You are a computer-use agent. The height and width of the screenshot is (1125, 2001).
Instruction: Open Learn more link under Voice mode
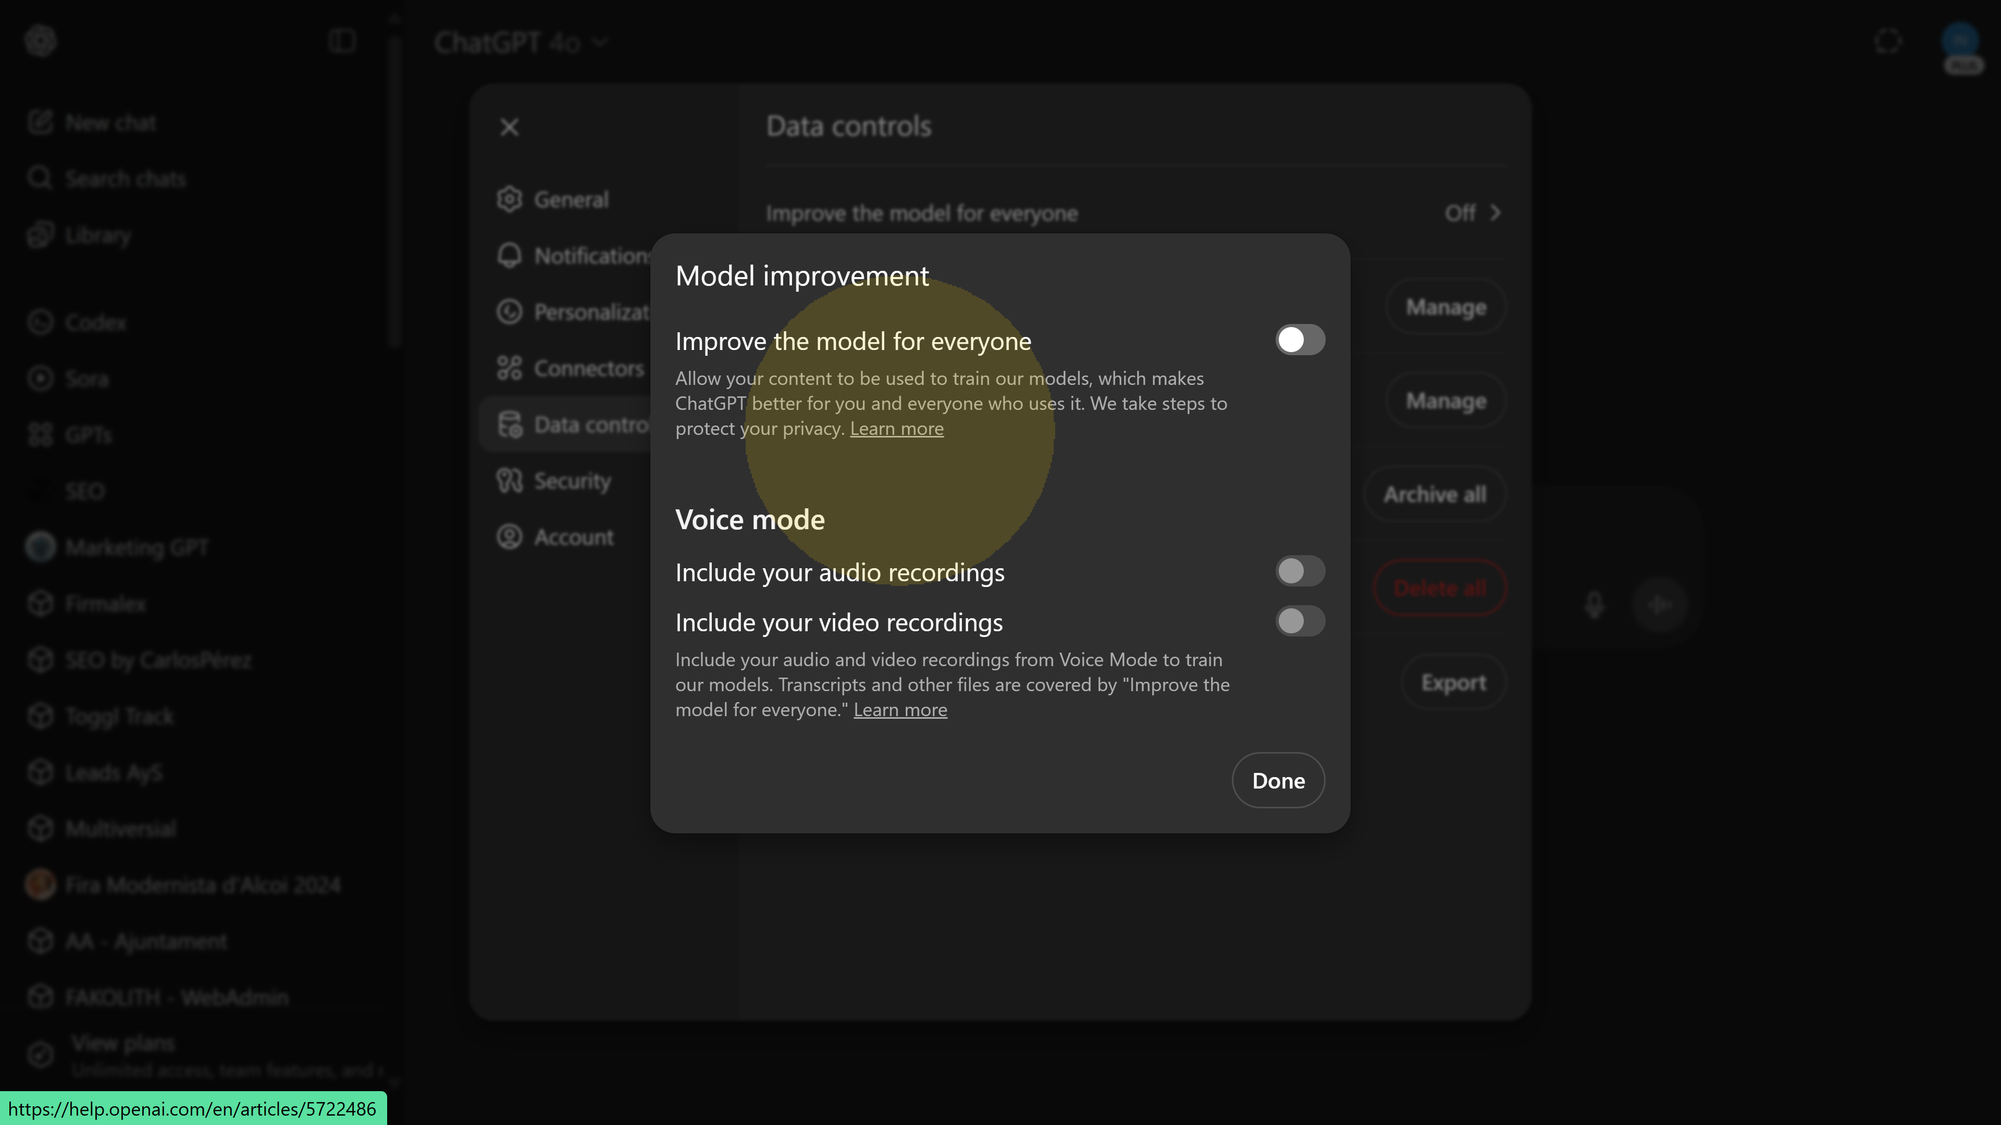(900, 709)
